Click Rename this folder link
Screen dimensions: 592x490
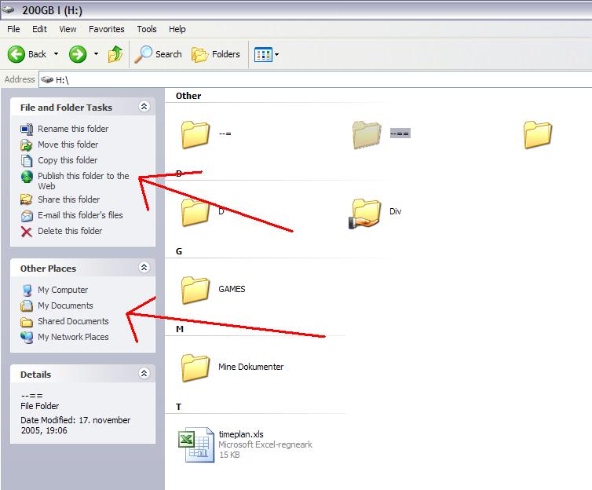pos(73,129)
